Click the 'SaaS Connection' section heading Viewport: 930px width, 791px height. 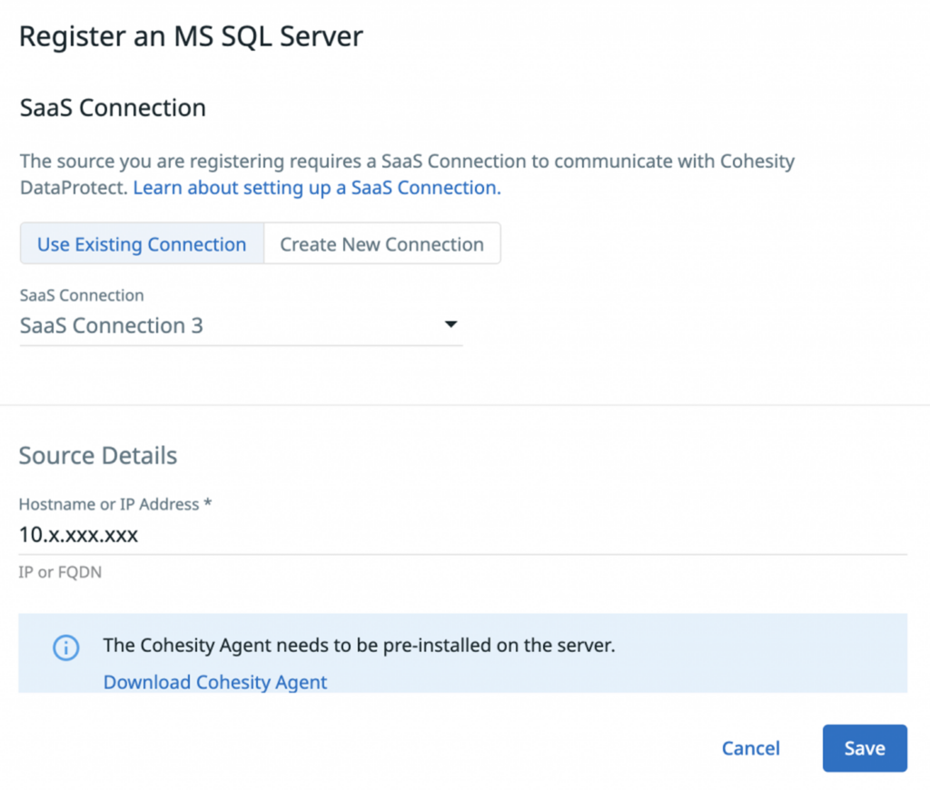click(x=113, y=108)
